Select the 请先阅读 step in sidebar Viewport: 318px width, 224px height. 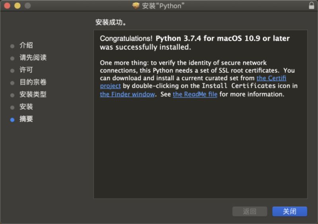click(x=33, y=58)
